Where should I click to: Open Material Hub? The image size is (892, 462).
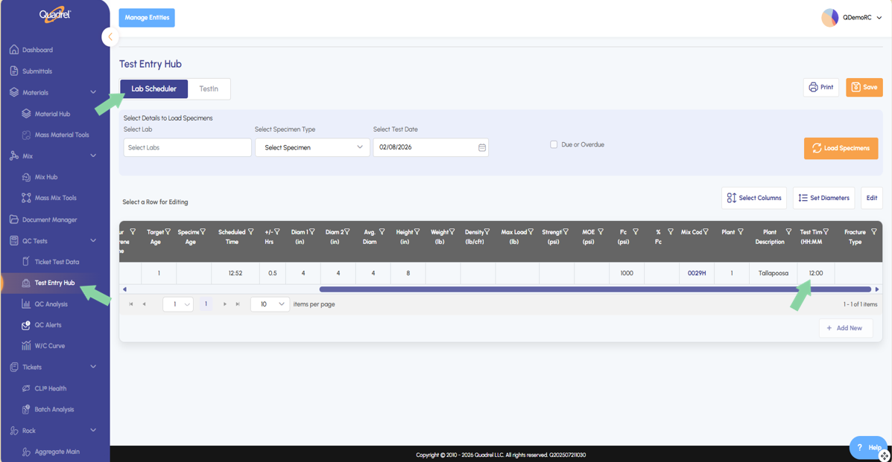coord(52,114)
